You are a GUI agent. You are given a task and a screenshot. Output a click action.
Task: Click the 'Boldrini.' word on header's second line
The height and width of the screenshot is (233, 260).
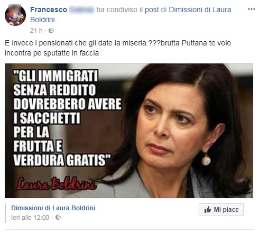pyautogui.click(x=43, y=20)
